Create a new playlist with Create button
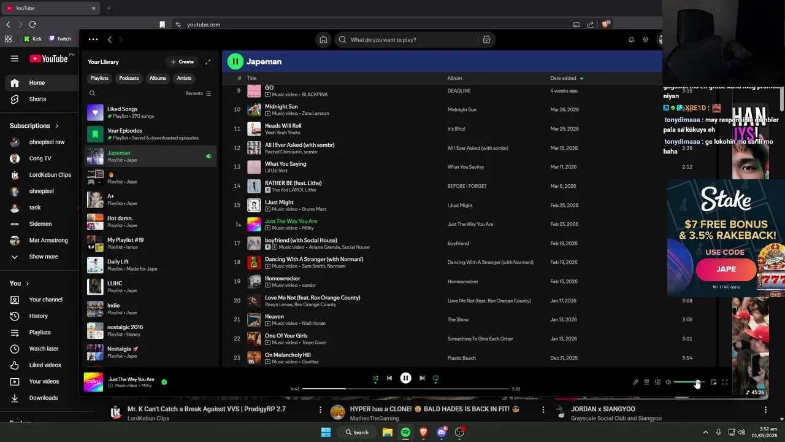The width and height of the screenshot is (785, 442). [x=182, y=62]
